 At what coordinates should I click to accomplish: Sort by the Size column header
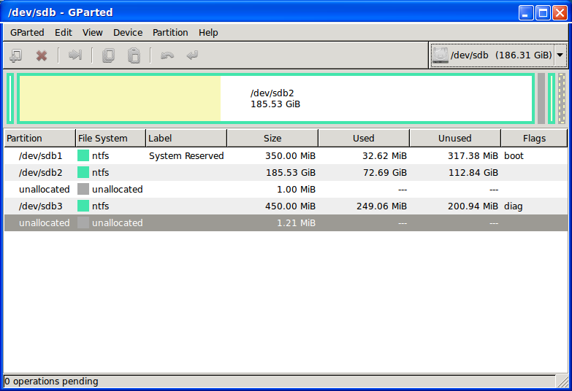tap(272, 138)
